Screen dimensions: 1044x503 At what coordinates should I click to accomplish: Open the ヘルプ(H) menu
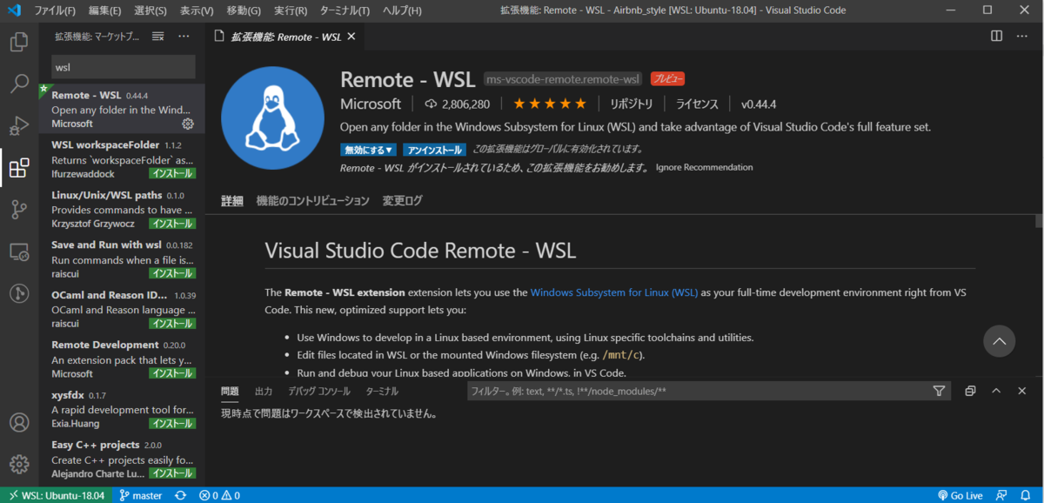click(x=402, y=10)
